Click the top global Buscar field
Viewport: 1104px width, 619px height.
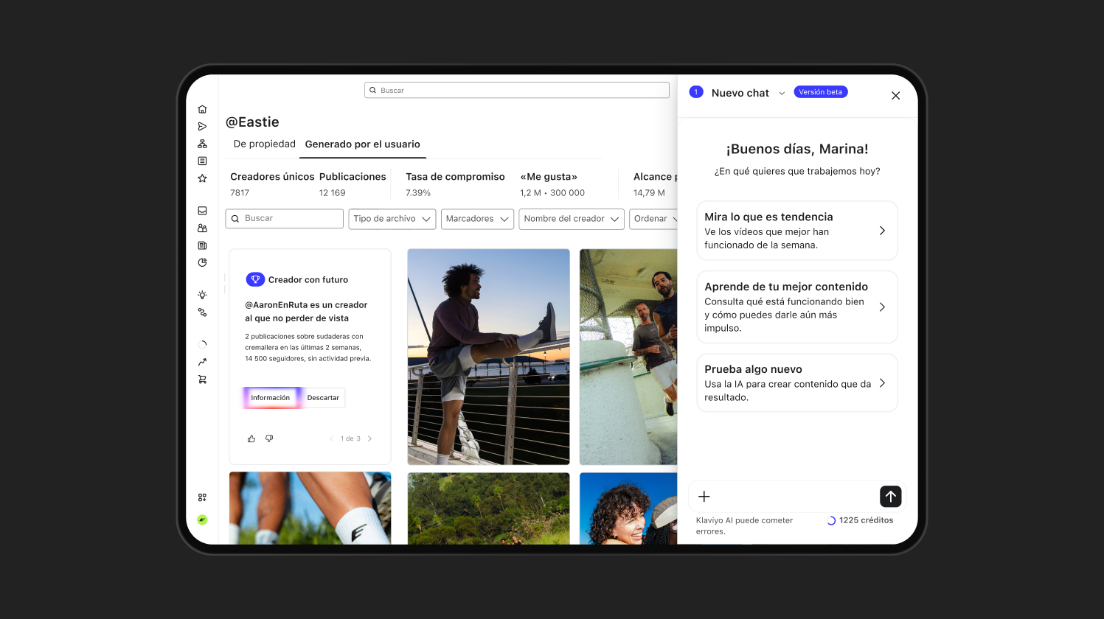(x=517, y=90)
